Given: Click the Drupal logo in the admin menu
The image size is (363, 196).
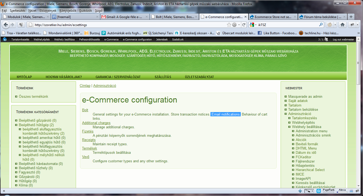Looking at the screenshot, I should point(5,39).
